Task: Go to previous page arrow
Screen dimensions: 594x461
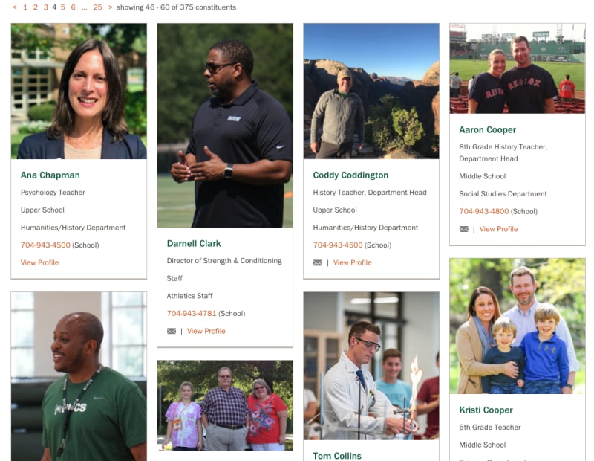Action: point(14,7)
